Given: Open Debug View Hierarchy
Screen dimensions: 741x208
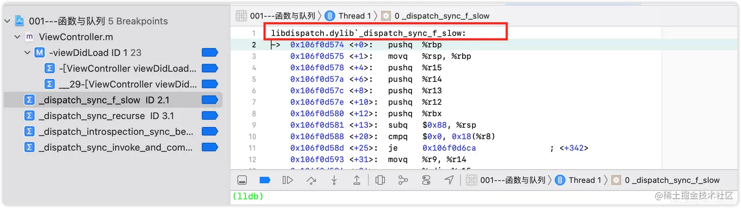Looking at the screenshot, I should [380, 180].
